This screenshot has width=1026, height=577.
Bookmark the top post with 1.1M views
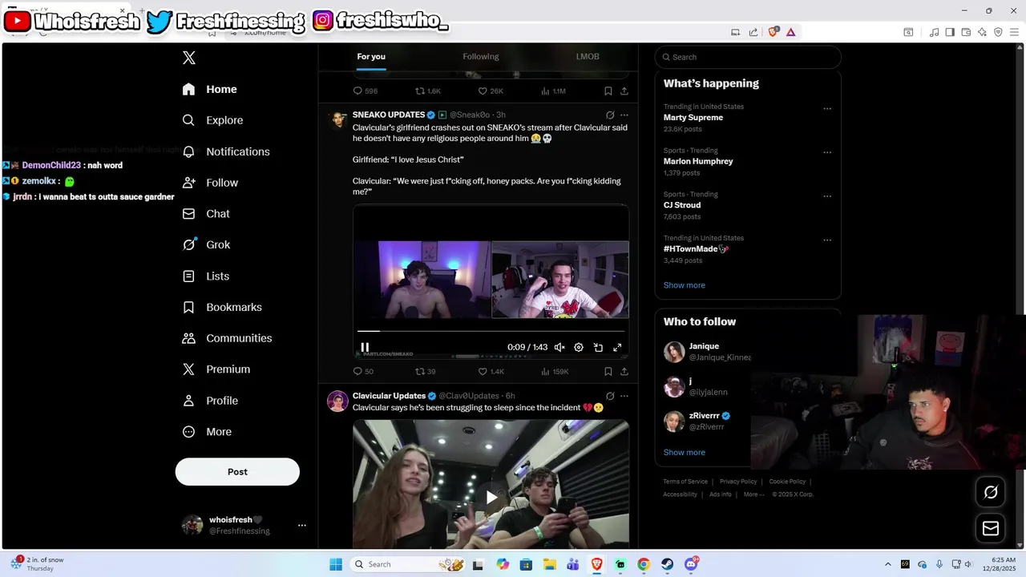point(608,91)
